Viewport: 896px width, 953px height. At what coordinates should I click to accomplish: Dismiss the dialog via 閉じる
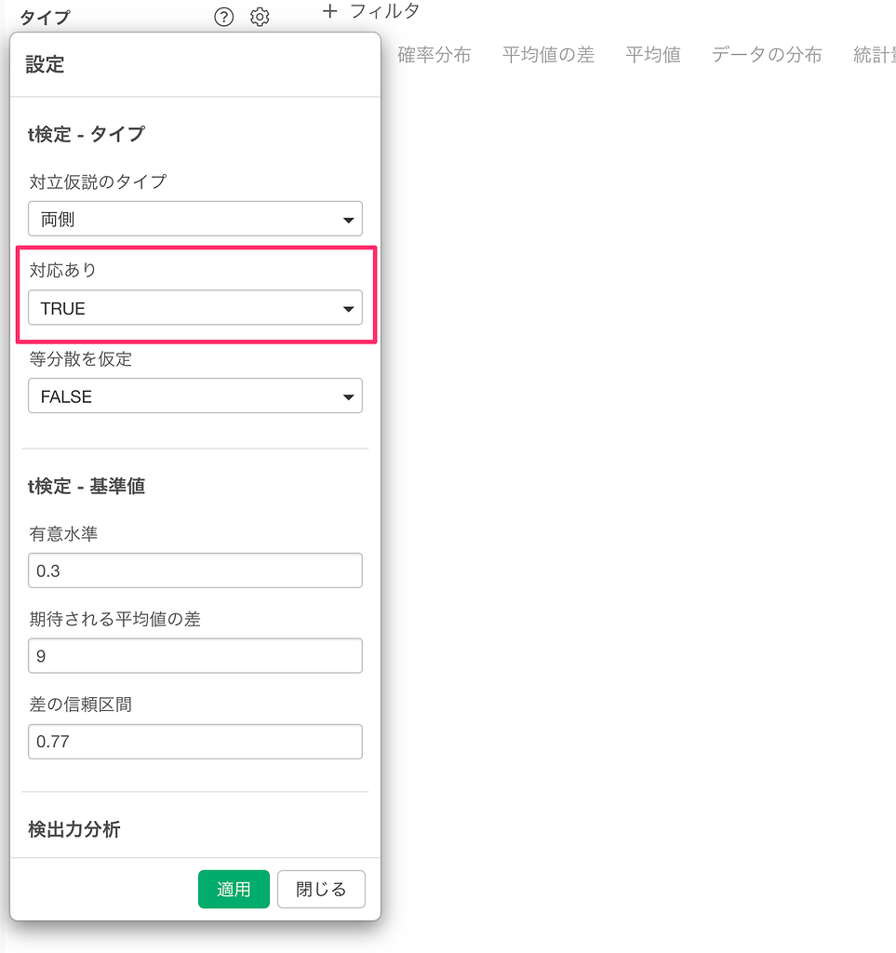tap(320, 889)
